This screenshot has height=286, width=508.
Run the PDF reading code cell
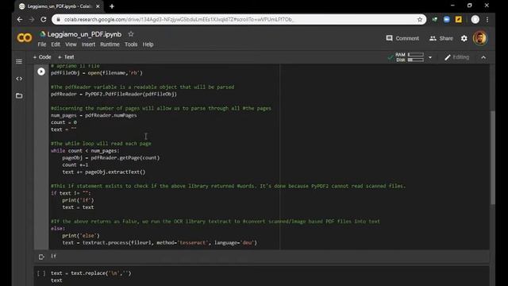[41, 71]
